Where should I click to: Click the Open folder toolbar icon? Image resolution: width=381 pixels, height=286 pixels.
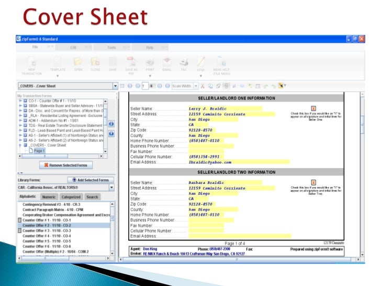click(78, 61)
